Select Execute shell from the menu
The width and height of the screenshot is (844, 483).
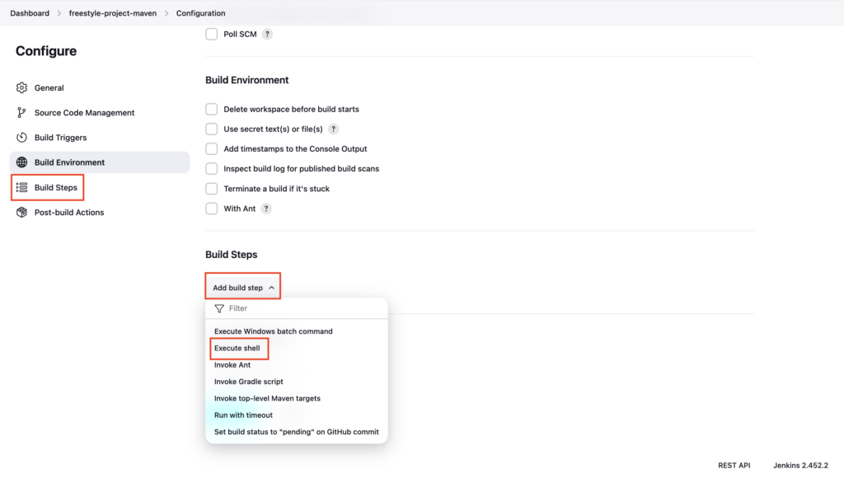(237, 348)
